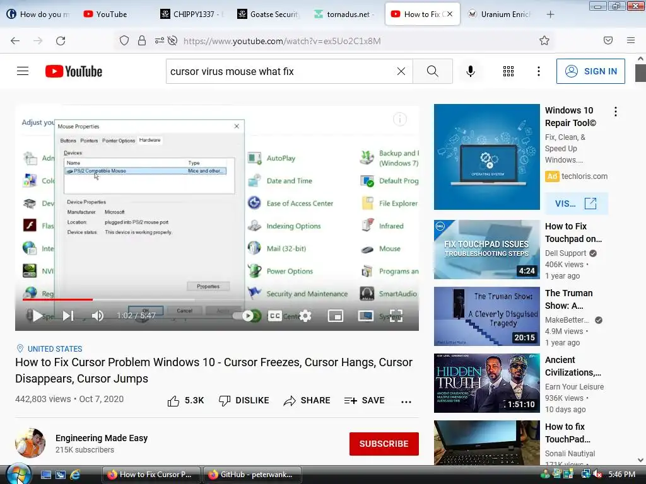The image size is (646, 484).
Task: Open Windows Start button
Action: (x=17, y=475)
